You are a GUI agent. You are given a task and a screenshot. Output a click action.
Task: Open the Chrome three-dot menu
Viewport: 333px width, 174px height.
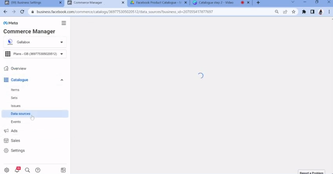329,12
